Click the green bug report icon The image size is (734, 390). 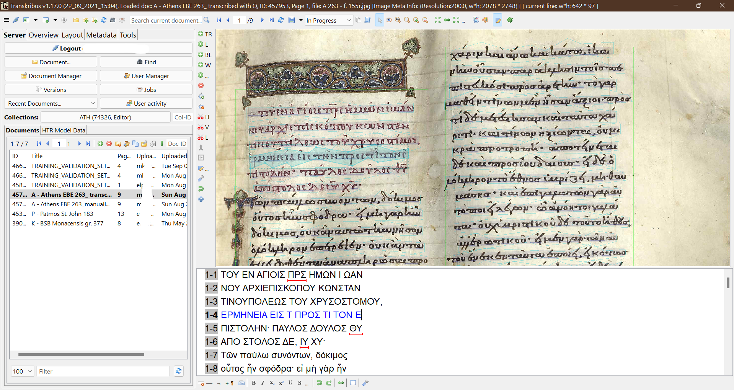click(x=510, y=20)
